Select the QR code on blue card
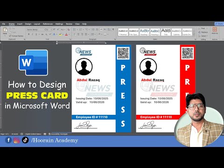Viewport: 224px width, 168px height. point(123,53)
